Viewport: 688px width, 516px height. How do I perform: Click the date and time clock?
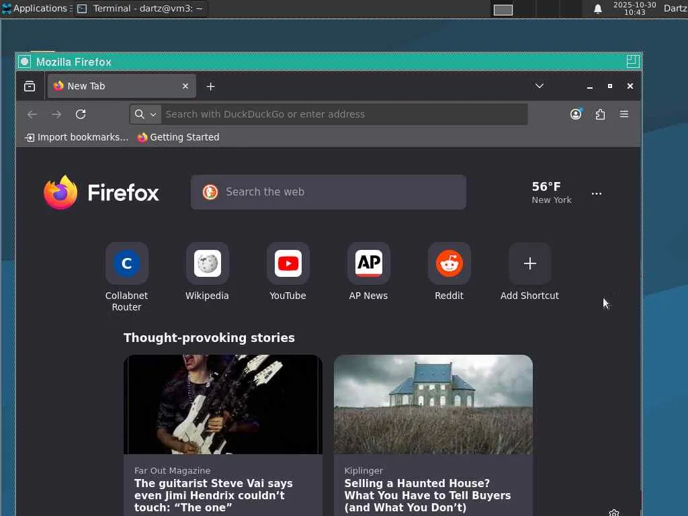[x=634, y=8]
